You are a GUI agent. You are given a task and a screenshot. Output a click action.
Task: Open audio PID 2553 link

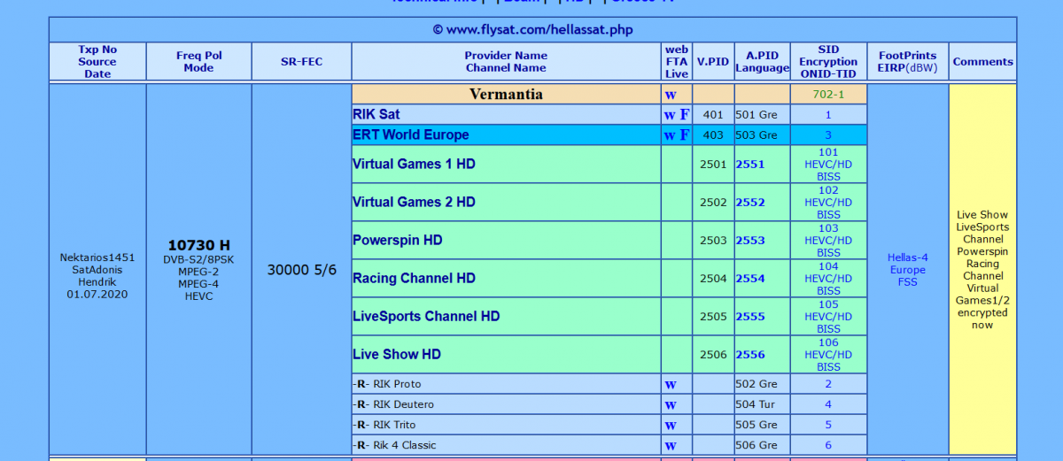[749, 241]
